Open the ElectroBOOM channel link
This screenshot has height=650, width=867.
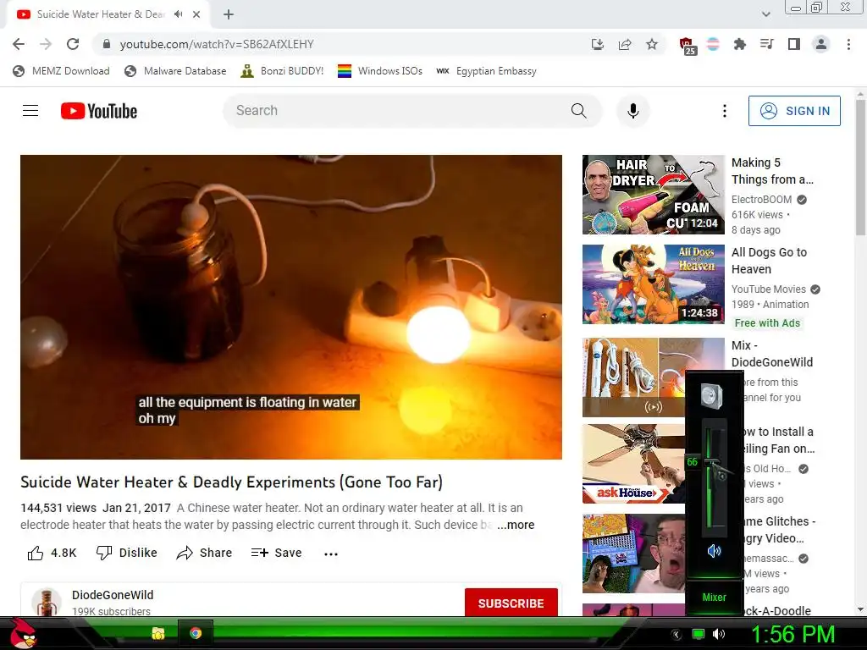(x=761, y=200)
